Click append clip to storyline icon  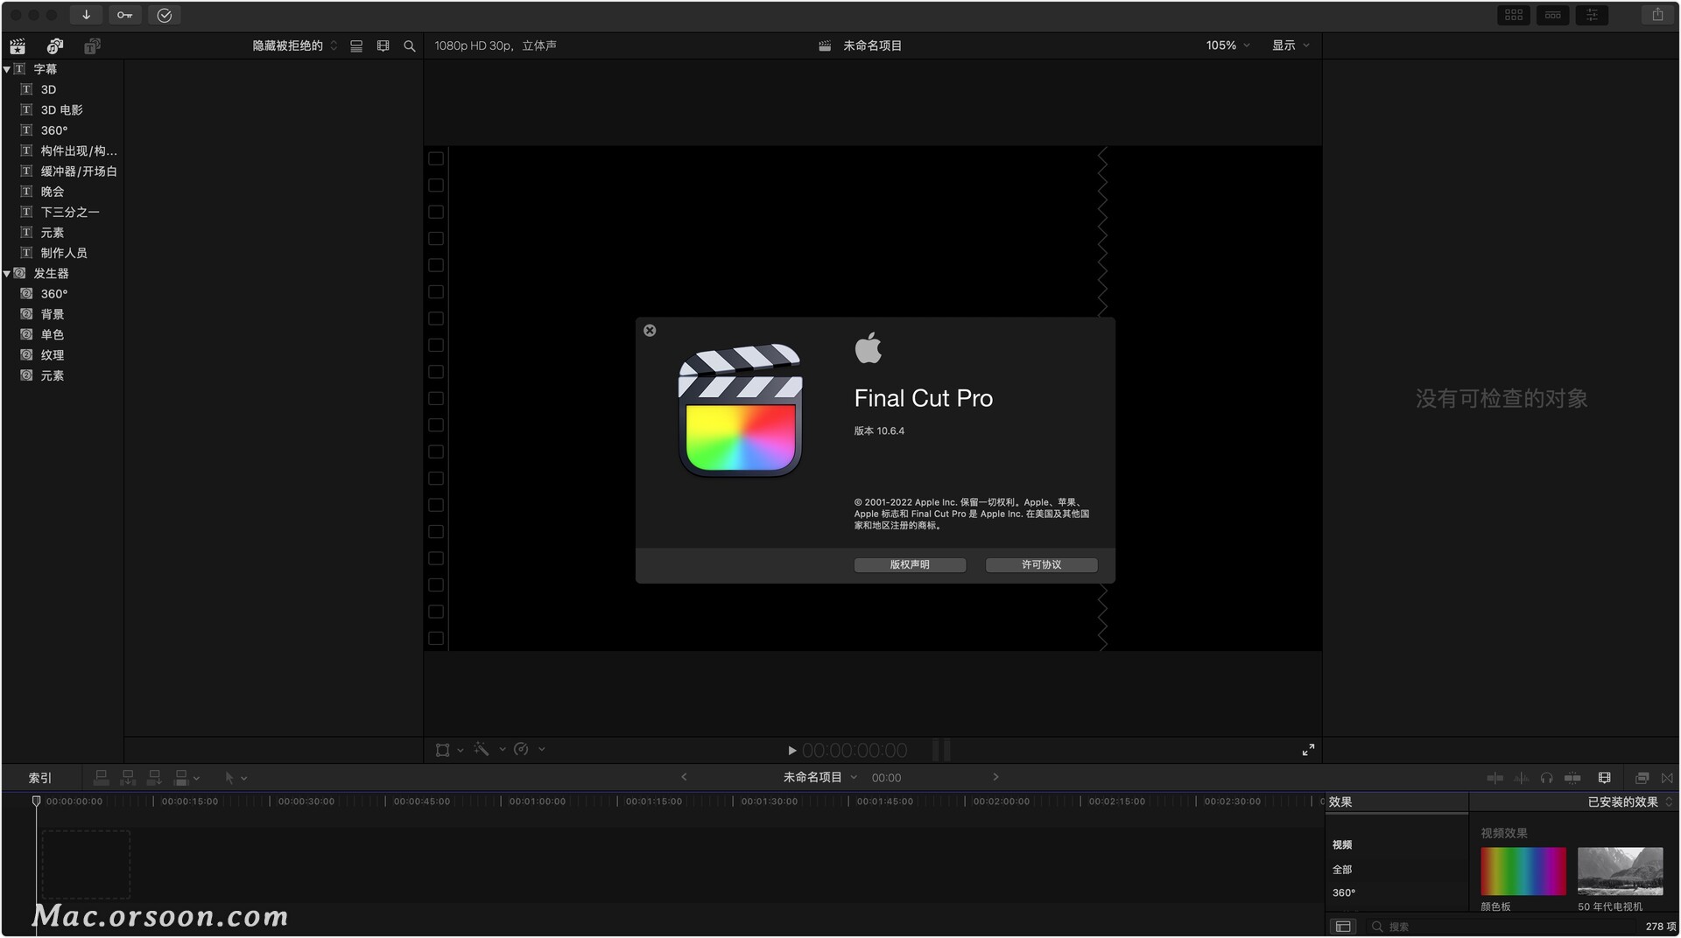pos(154,777)
